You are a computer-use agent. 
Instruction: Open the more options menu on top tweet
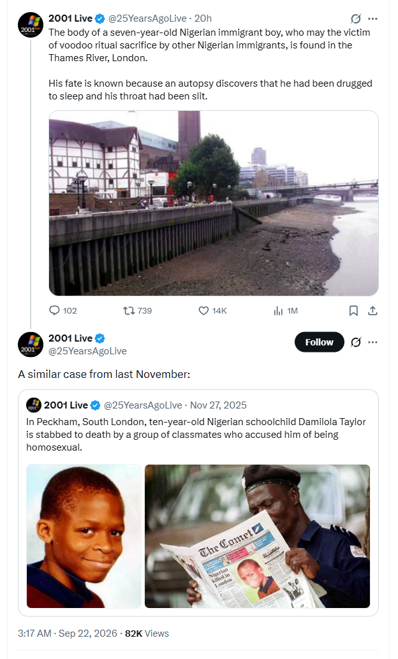tap(372, 18)
